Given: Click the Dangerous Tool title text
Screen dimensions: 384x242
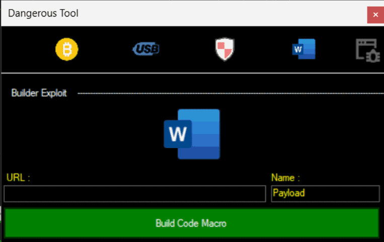Looking at the screenshot, I should tap(43, 14).
